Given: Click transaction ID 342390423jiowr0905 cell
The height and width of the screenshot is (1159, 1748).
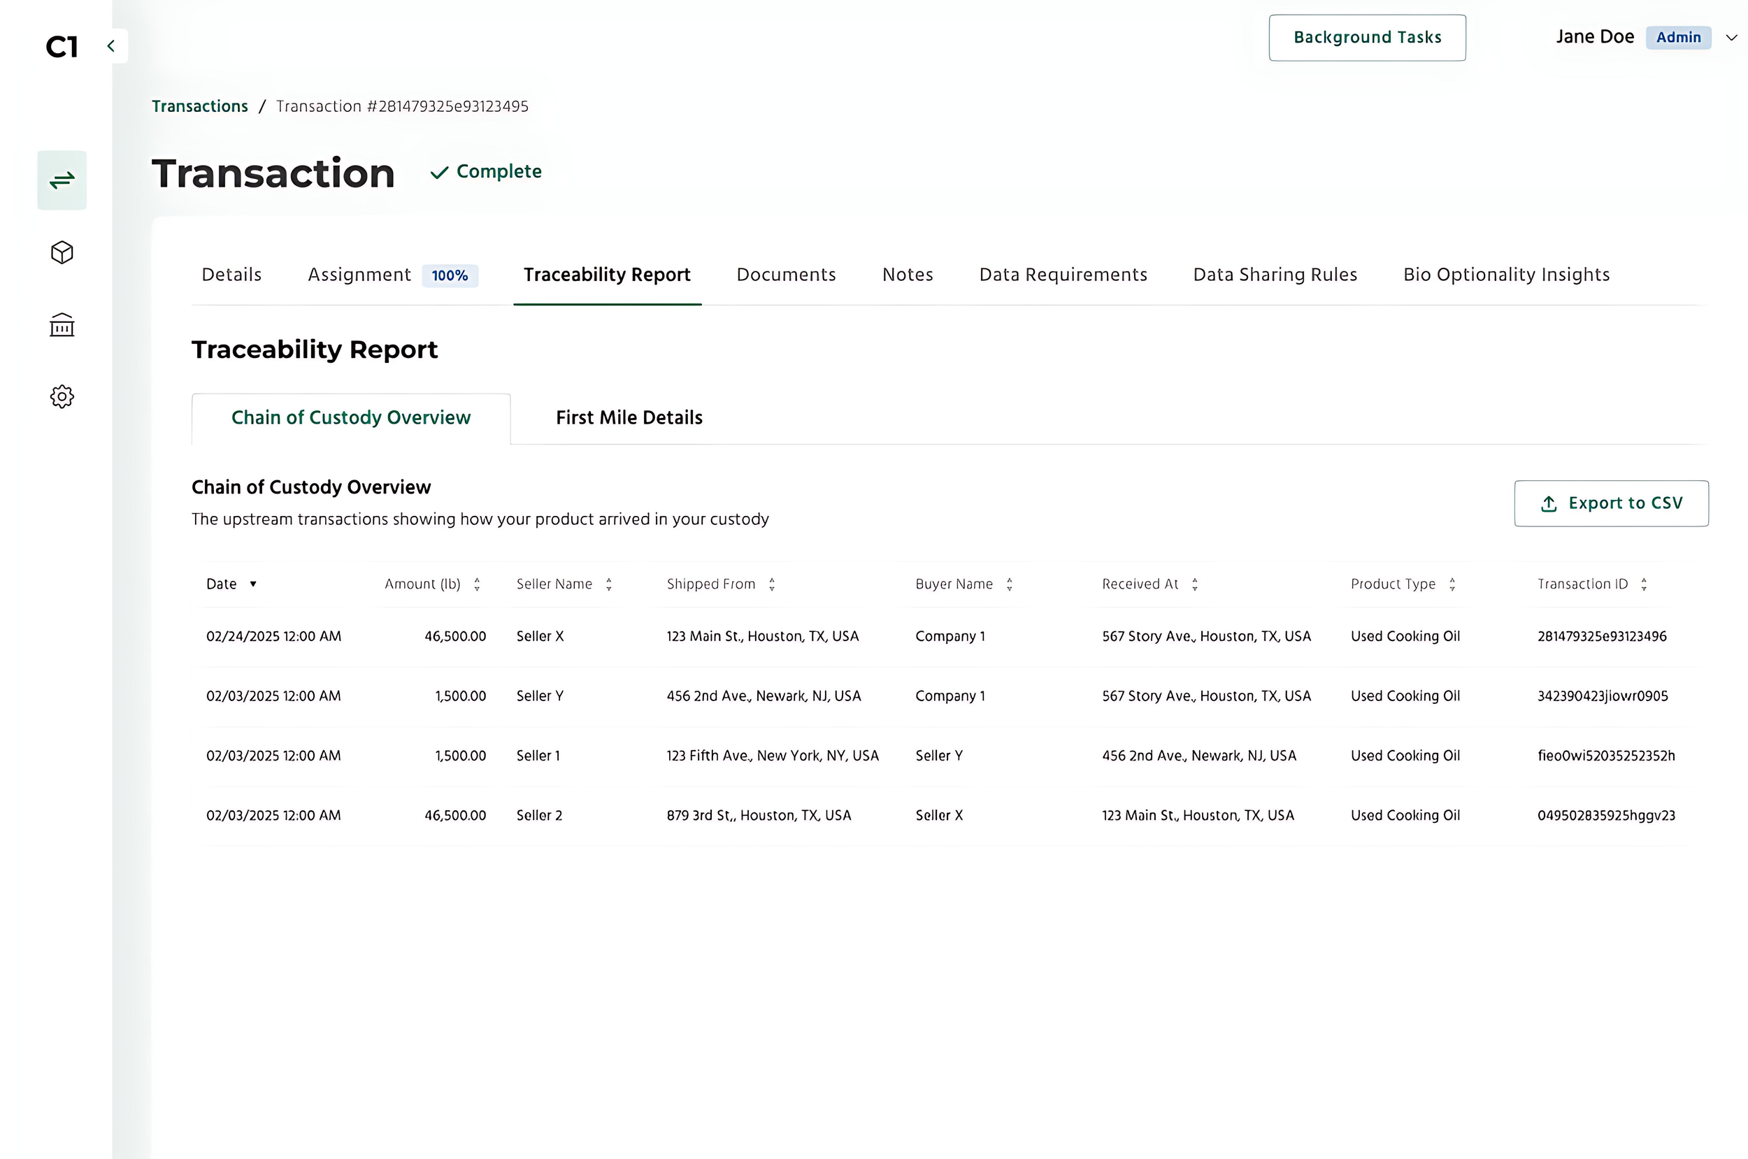Looking at the screenshot, I should coord(1603,696).
